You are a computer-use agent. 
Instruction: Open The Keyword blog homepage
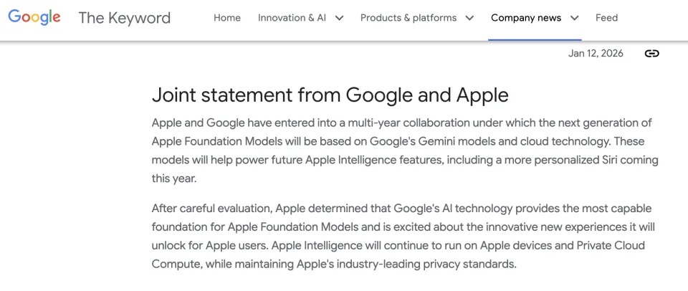(124, 18)
